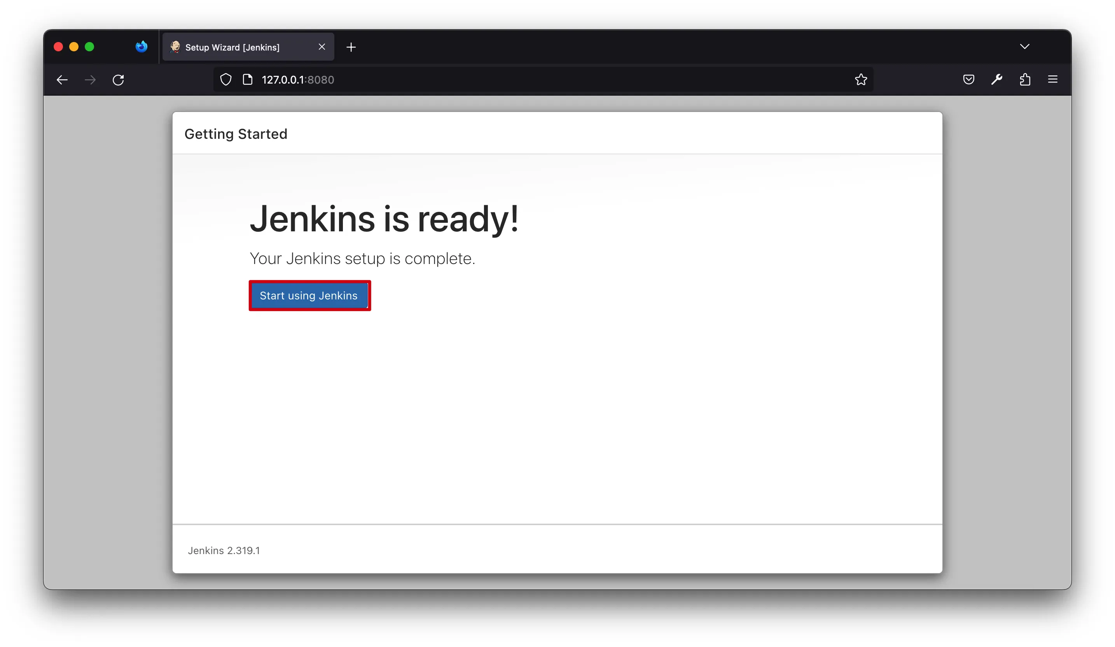Click the Jenkins 2.319.1 version text
Screen dimensions: 1115x647
pyautogui.click(x=224, y=551)
